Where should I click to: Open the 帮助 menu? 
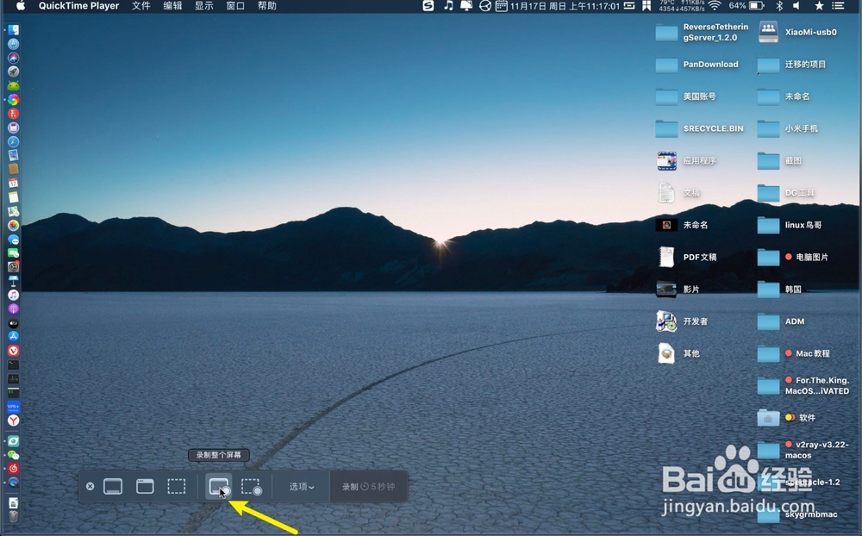tap(267, 5)
